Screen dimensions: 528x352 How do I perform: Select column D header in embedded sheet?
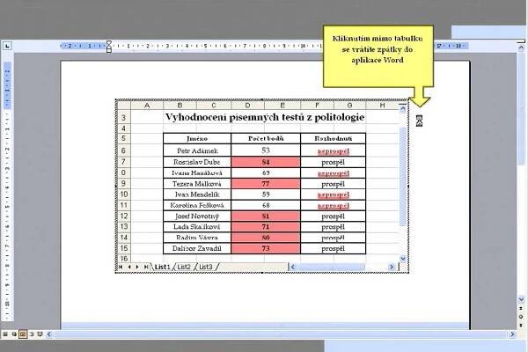coord(249,106)
